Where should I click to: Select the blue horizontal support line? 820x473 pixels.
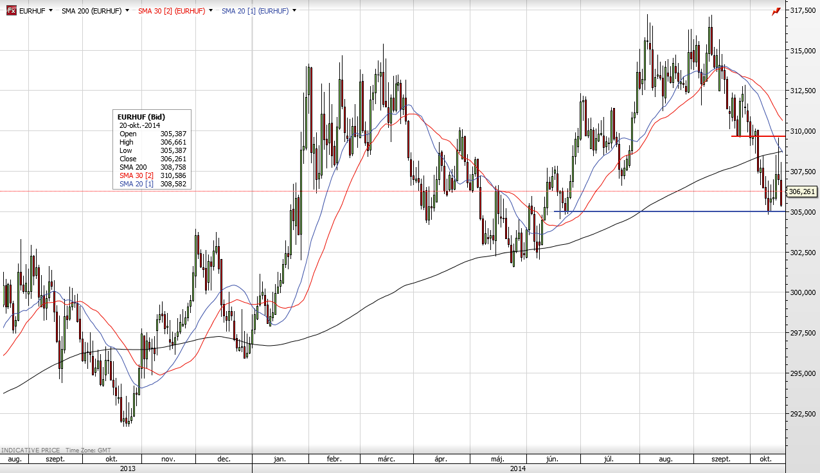(x=669, y=211)
